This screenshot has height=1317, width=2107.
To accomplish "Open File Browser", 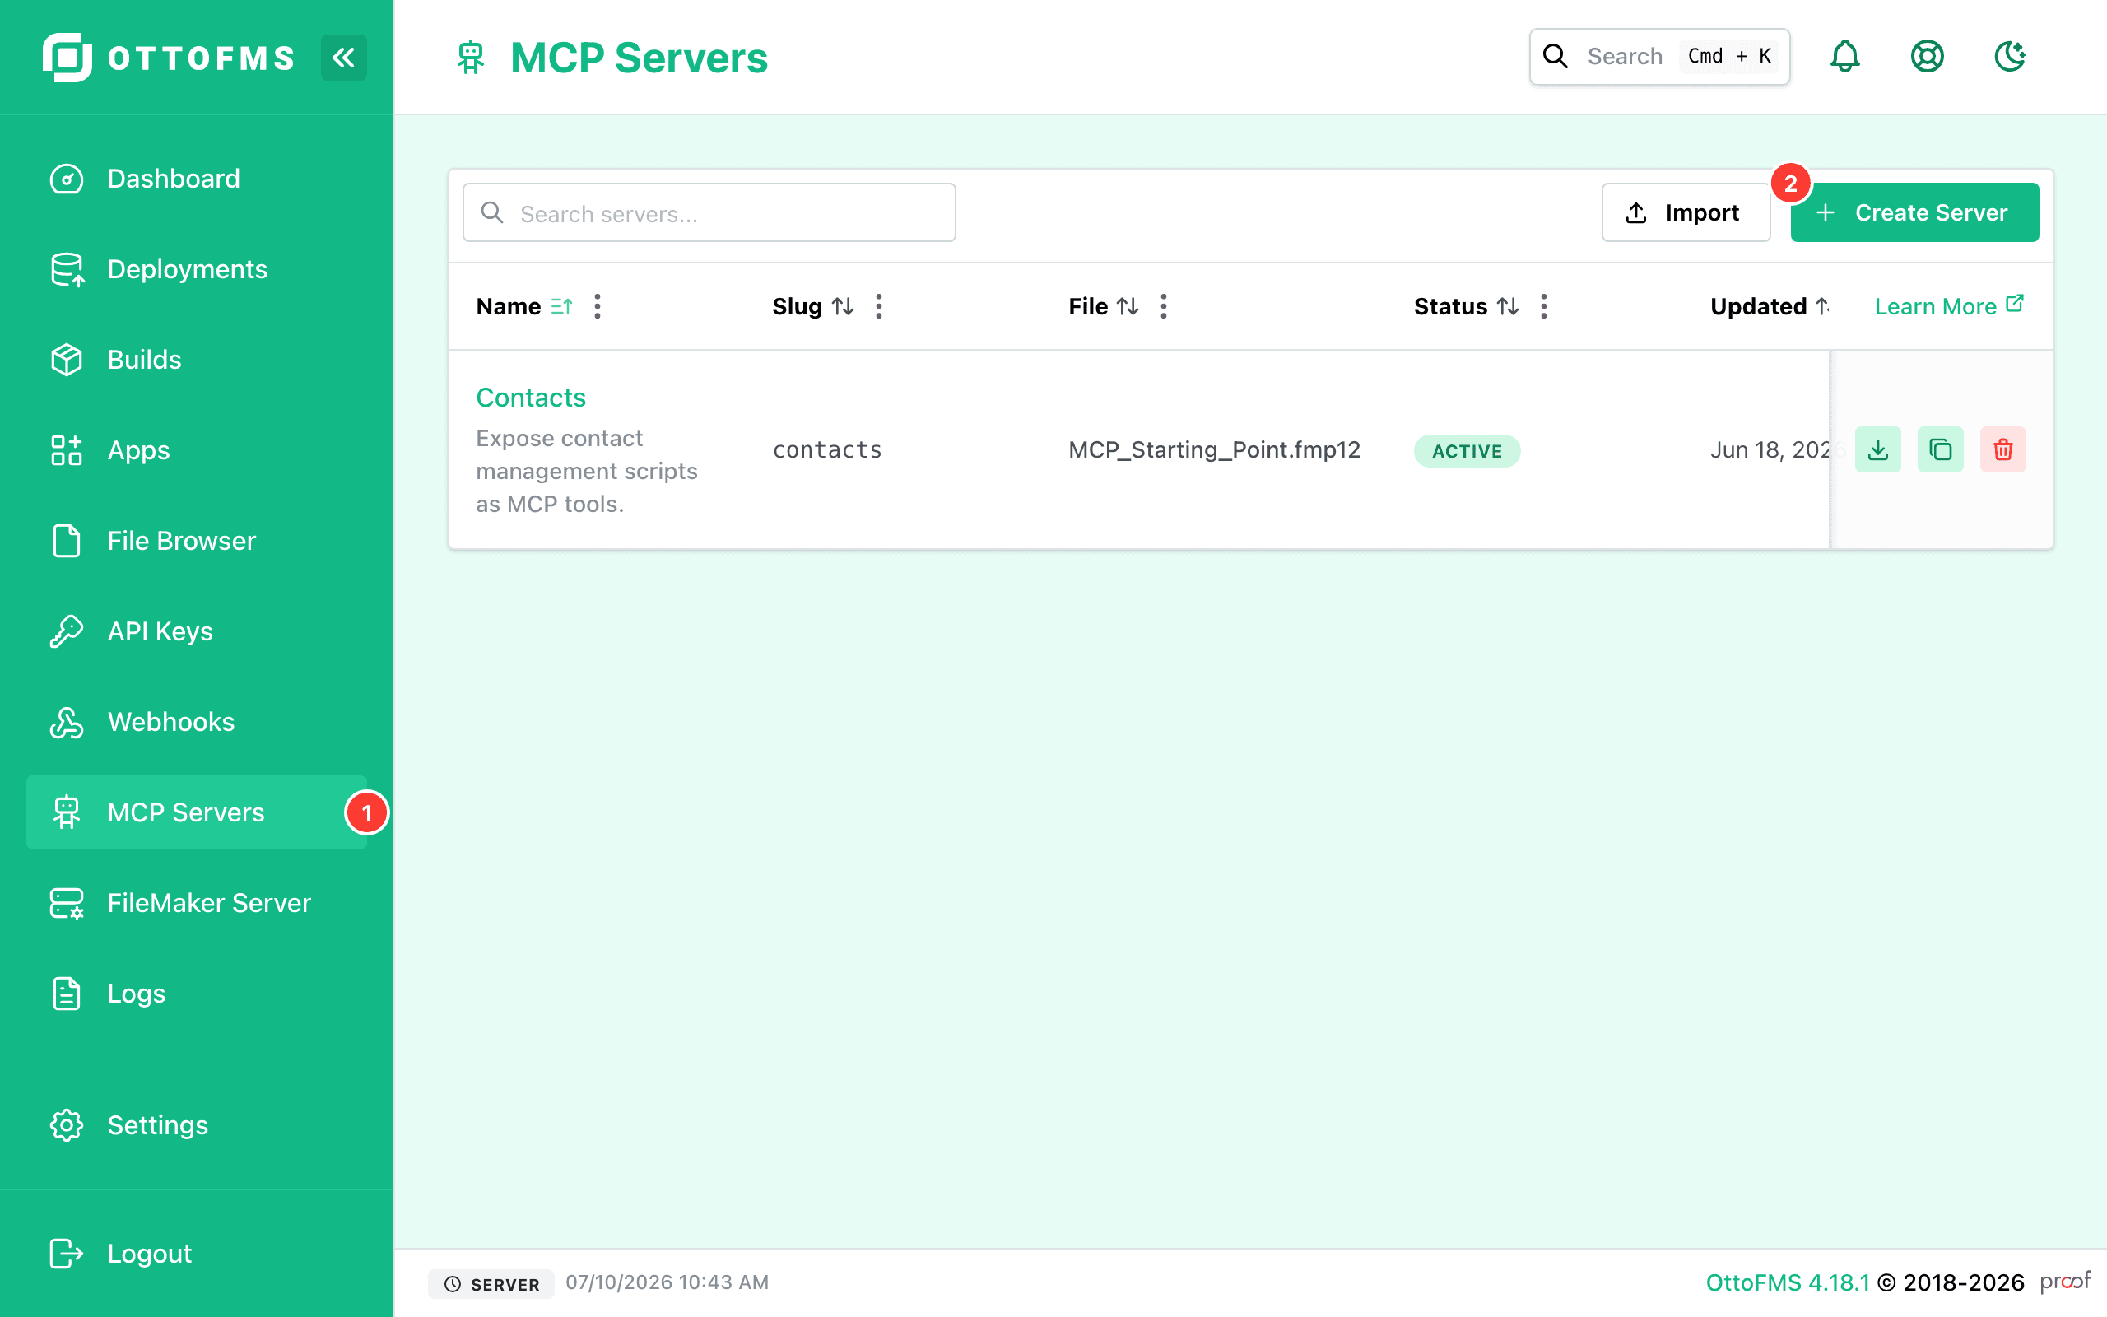I will point(197,541).
